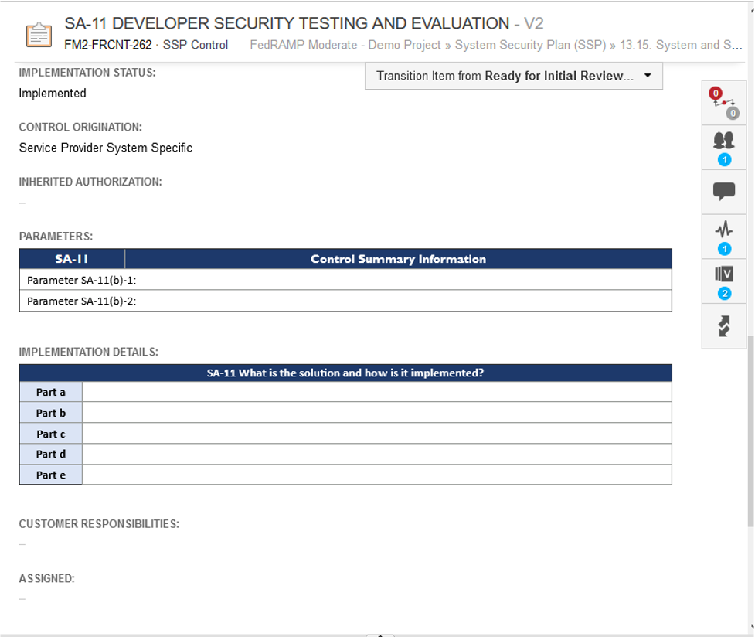Click the Parameter SA-11(b)-1 row
Image resolution: width=755 pixels, height=637 pixels.
tap(345, 280)
